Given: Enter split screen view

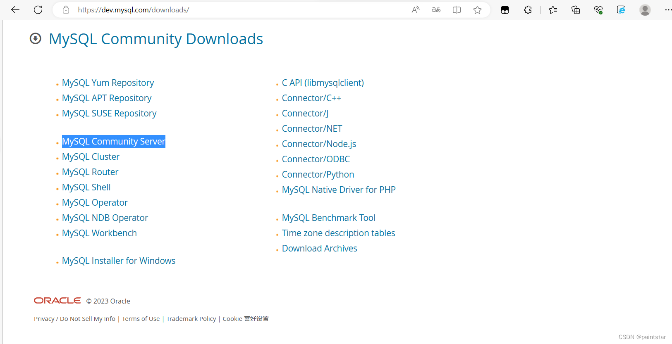Looking at the screenshot, I should pyautogui.click(x=457, y=9).
